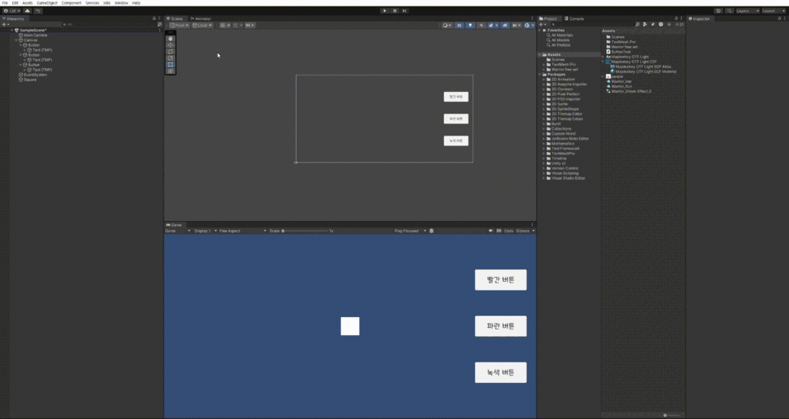Toggle scene effects (skybox) button
The width and height of the screenshot is (789, 419).
click(492, 25)
